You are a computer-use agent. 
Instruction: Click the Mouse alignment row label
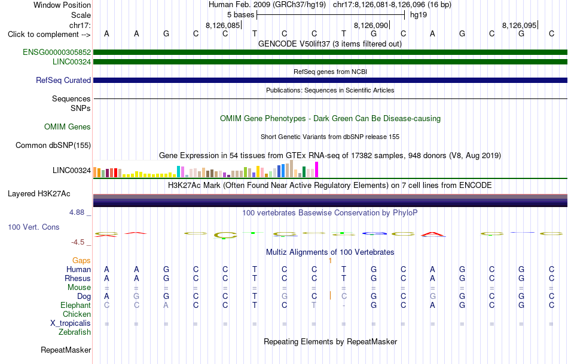(80, 288)
